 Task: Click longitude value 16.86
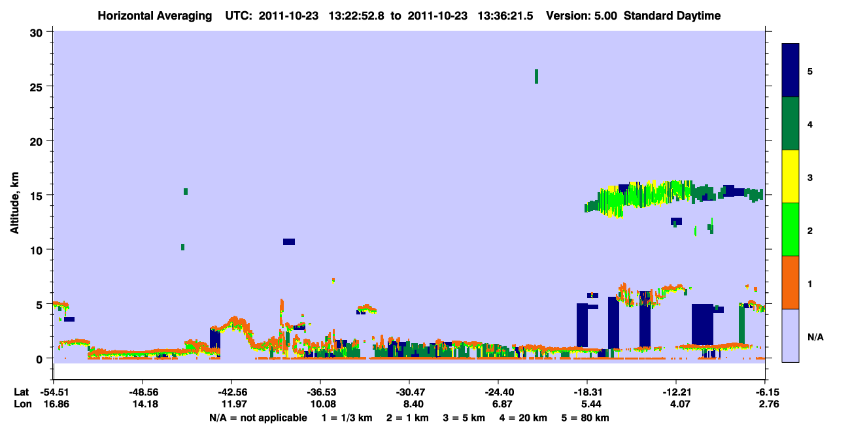coord(56,404)
